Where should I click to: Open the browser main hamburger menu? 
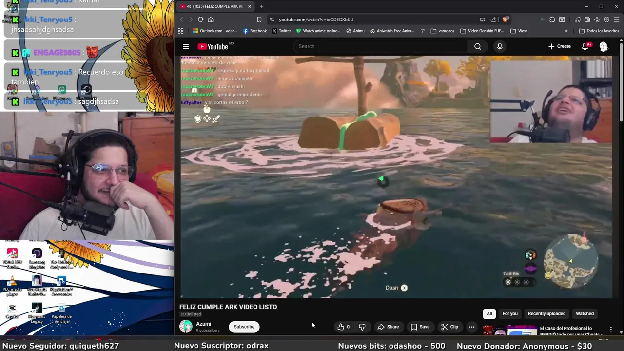pyautogui.click(x=617, y=19)
